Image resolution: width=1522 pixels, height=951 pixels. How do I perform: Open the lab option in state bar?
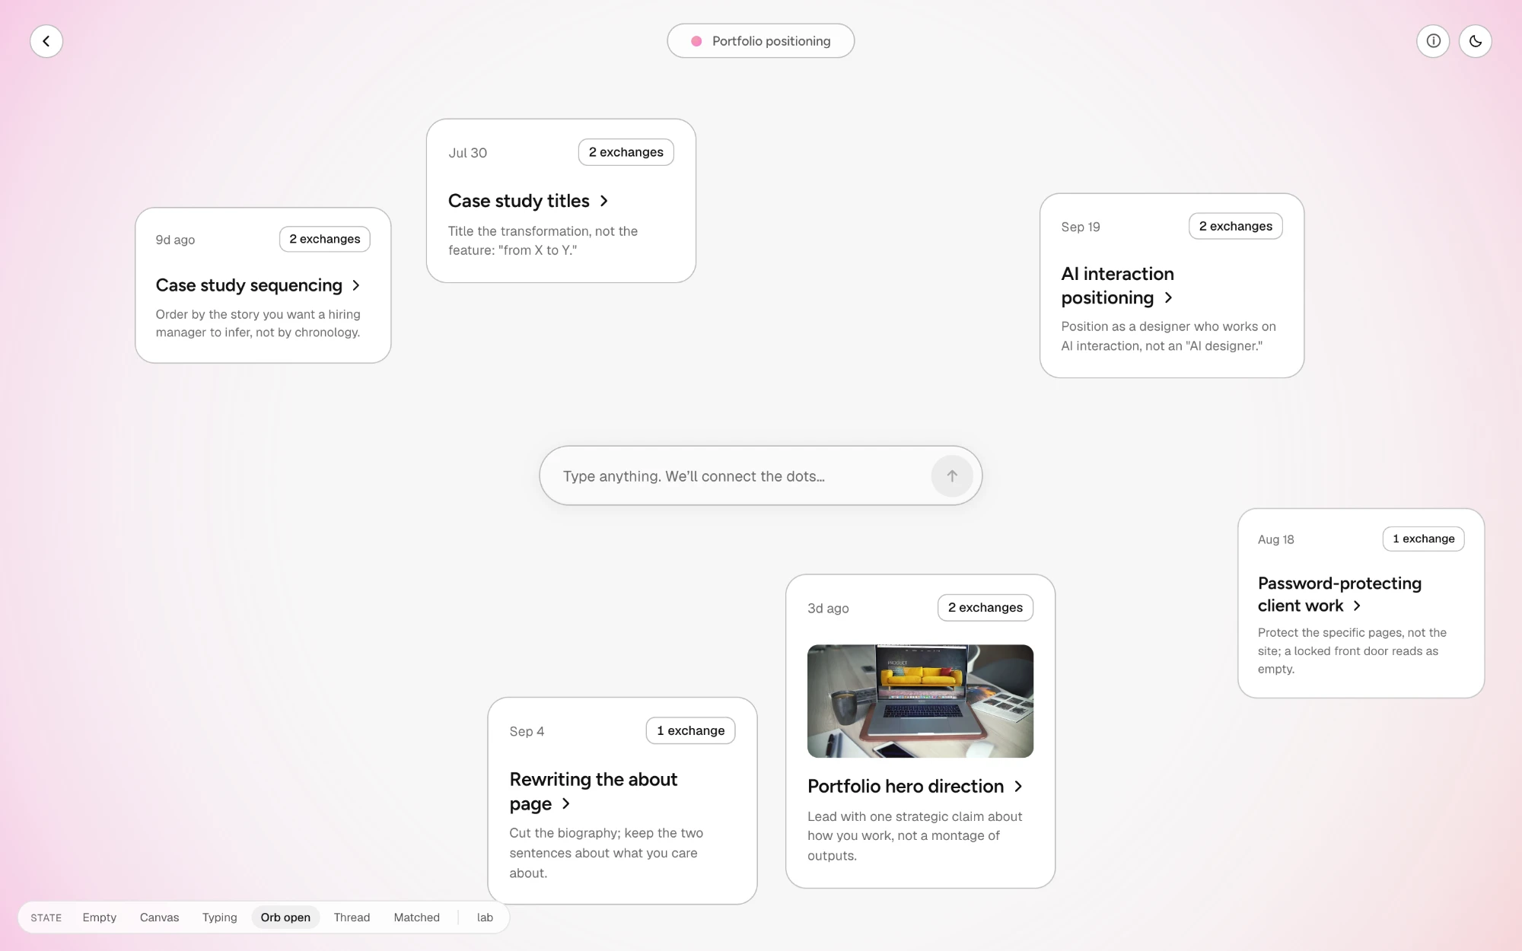point(485,917)
